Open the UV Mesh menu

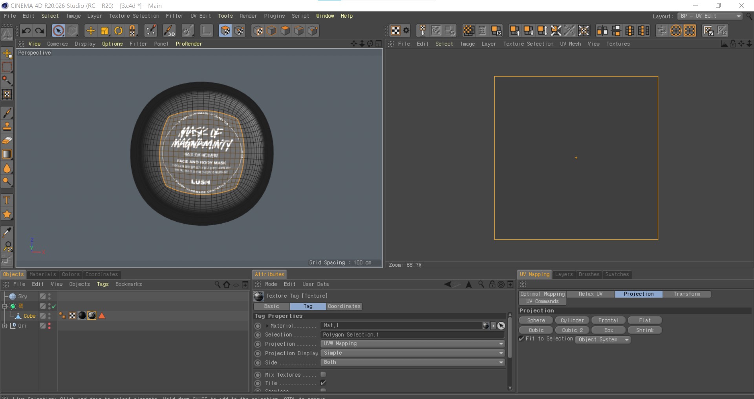point(570,44)
